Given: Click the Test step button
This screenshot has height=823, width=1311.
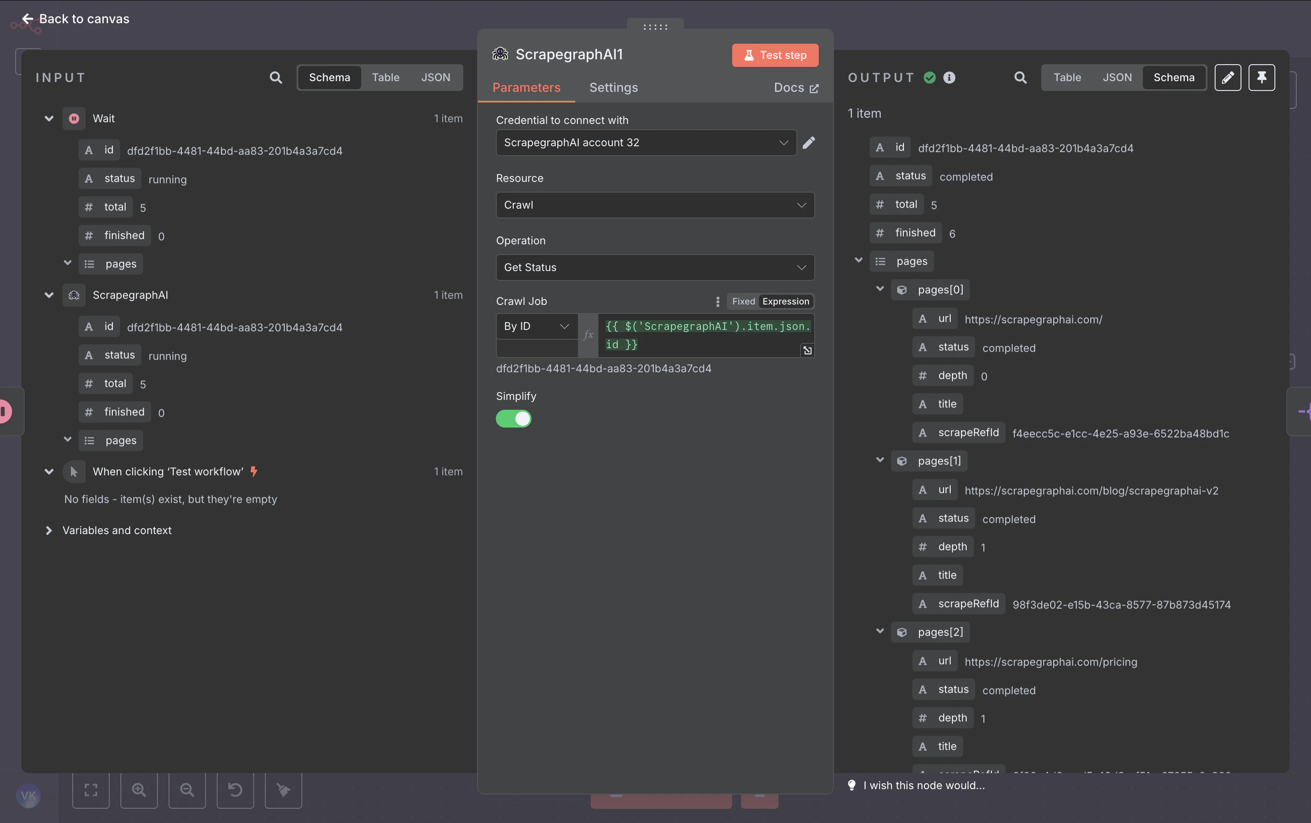Looking at the screenshot, I should click(775, 55).
